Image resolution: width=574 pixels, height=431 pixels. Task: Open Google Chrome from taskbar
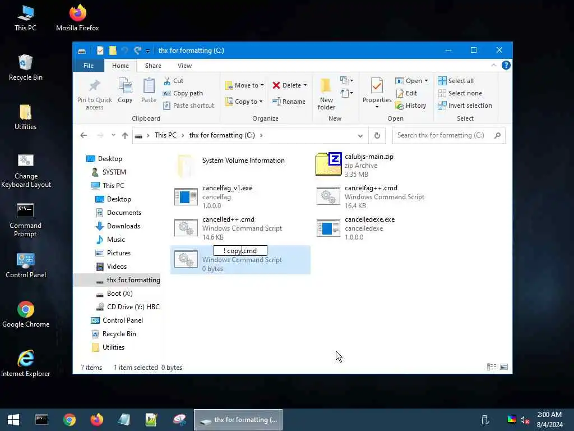point(69,420)
